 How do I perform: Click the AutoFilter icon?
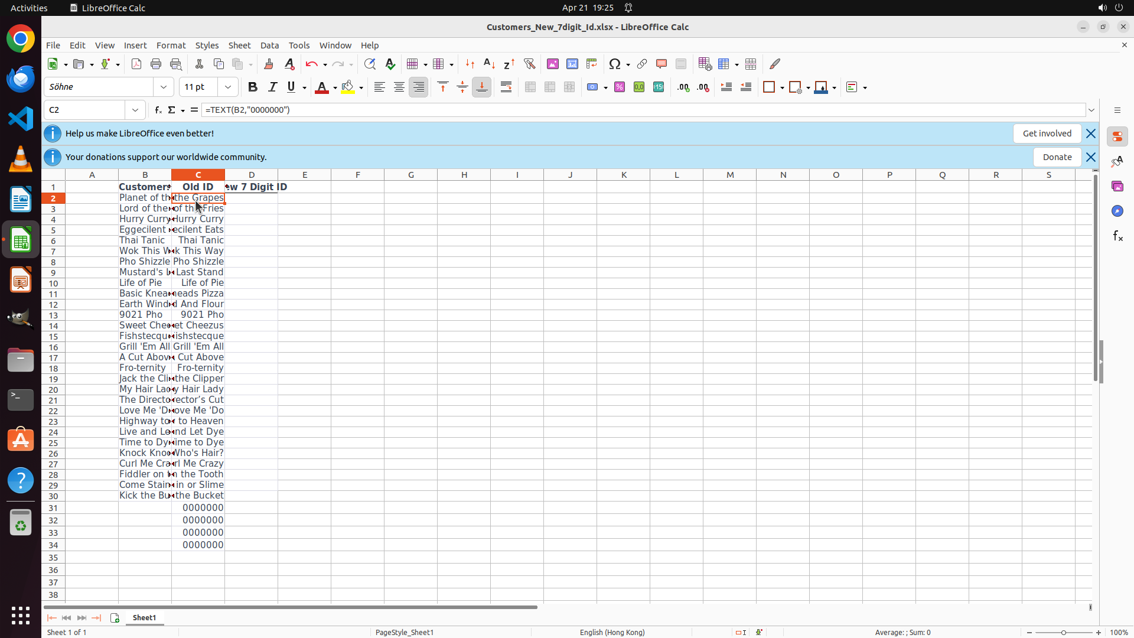click(x=529, y=64)
